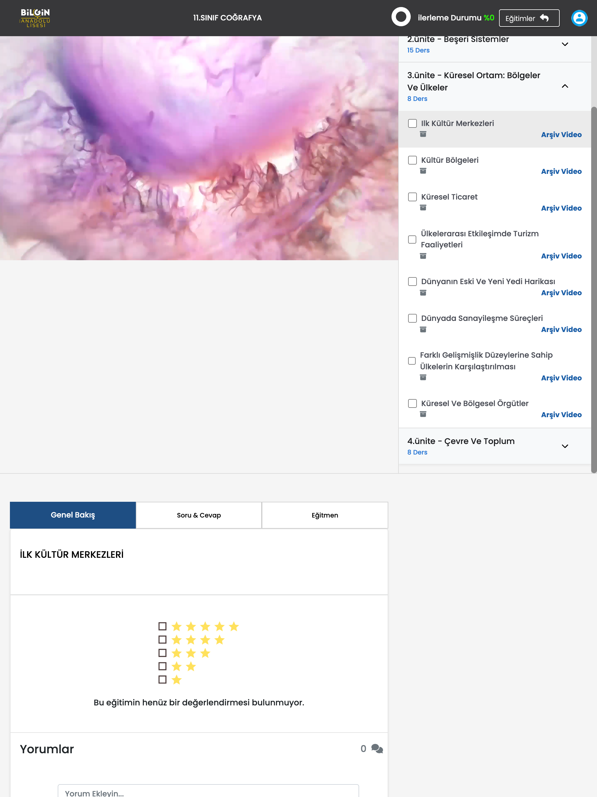This screenshot has width=597, height=797.
Task: Check the Kültür Bölgeleri lesson checkbox
Action: point(412,160)
